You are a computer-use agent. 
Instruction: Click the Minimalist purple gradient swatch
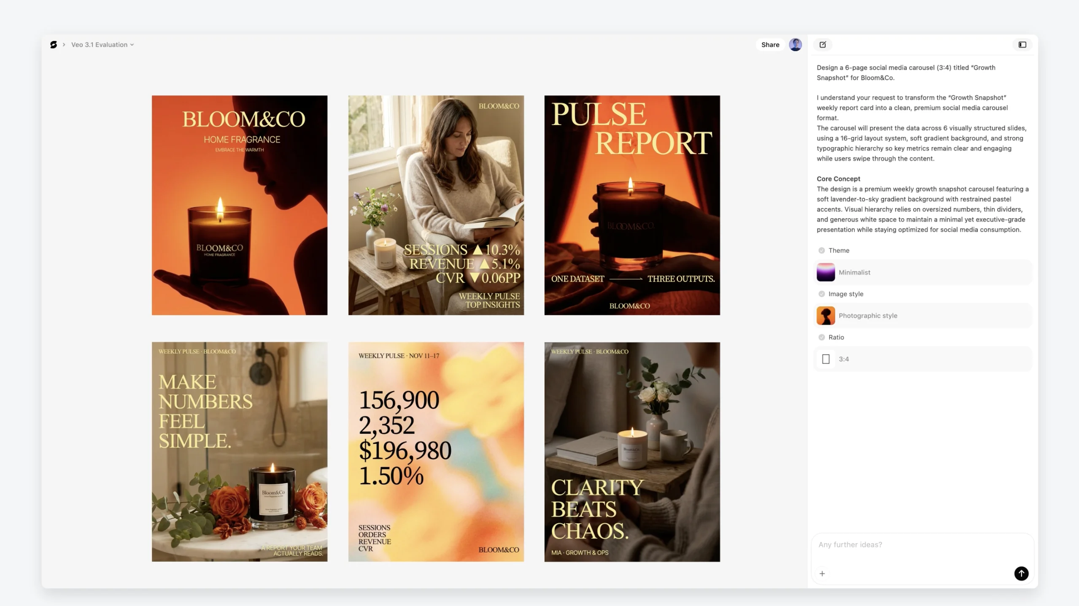[825, 272]
